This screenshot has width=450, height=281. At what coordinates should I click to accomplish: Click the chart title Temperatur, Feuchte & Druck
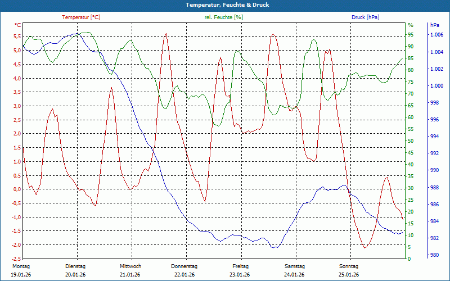click(225, 4)
